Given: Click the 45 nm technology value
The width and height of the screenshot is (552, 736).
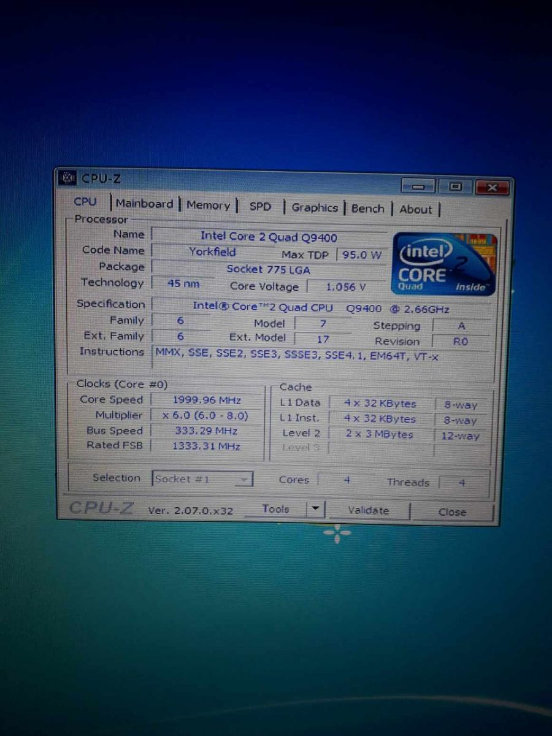Looking at the screenshot, I should pos(183,283).
